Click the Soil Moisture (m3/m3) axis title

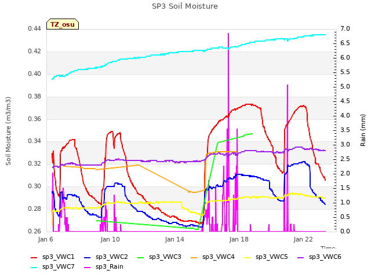pos(8,131)
